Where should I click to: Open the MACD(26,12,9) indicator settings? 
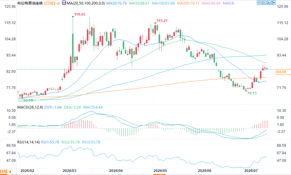tap(30, 107)
